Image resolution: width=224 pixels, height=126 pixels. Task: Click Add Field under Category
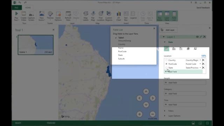tap(185, 93)
